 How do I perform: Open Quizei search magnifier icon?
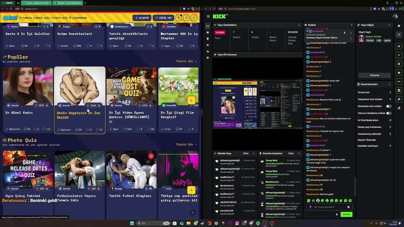pos(194,18)
